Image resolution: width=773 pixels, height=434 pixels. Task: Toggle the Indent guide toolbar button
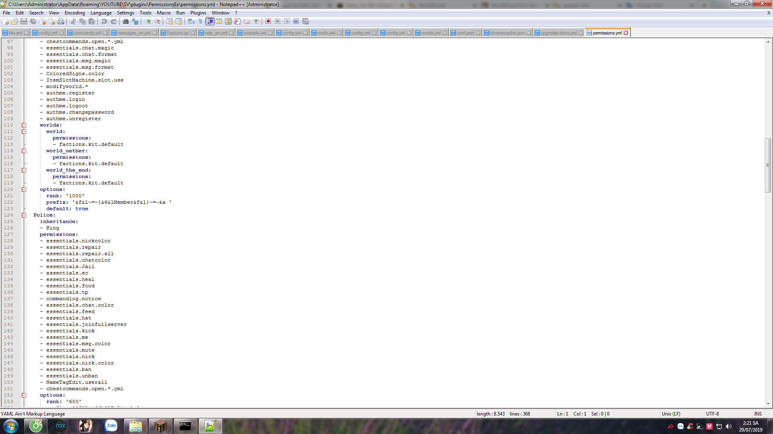pos(210,21)
